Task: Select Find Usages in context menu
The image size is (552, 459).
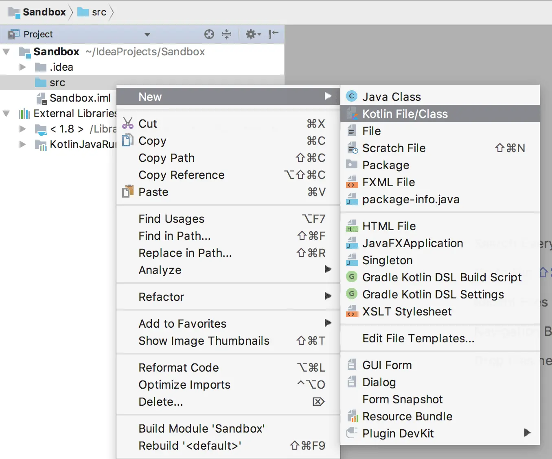Action: (228, 219)
